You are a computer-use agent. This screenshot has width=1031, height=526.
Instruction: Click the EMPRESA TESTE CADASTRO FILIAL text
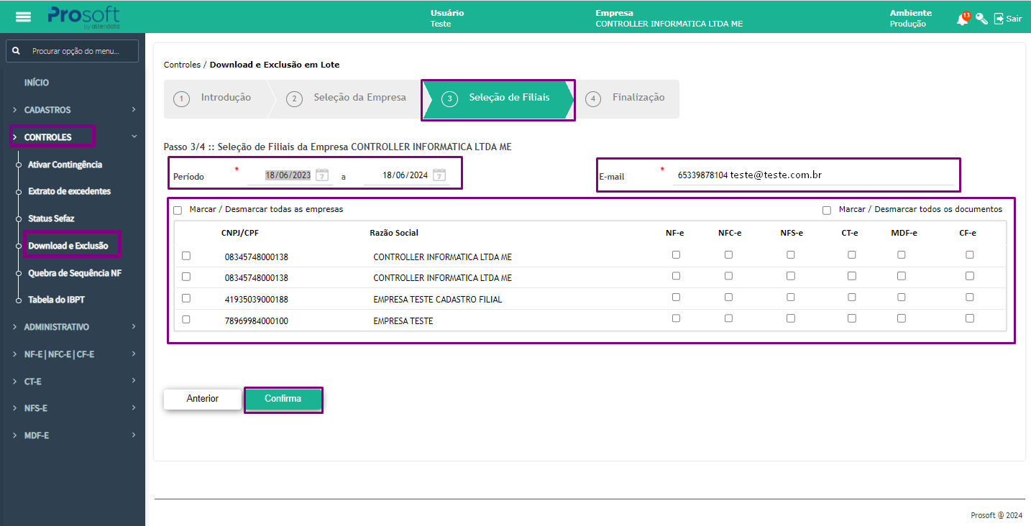pyautogui.click(x=437, y=300)
